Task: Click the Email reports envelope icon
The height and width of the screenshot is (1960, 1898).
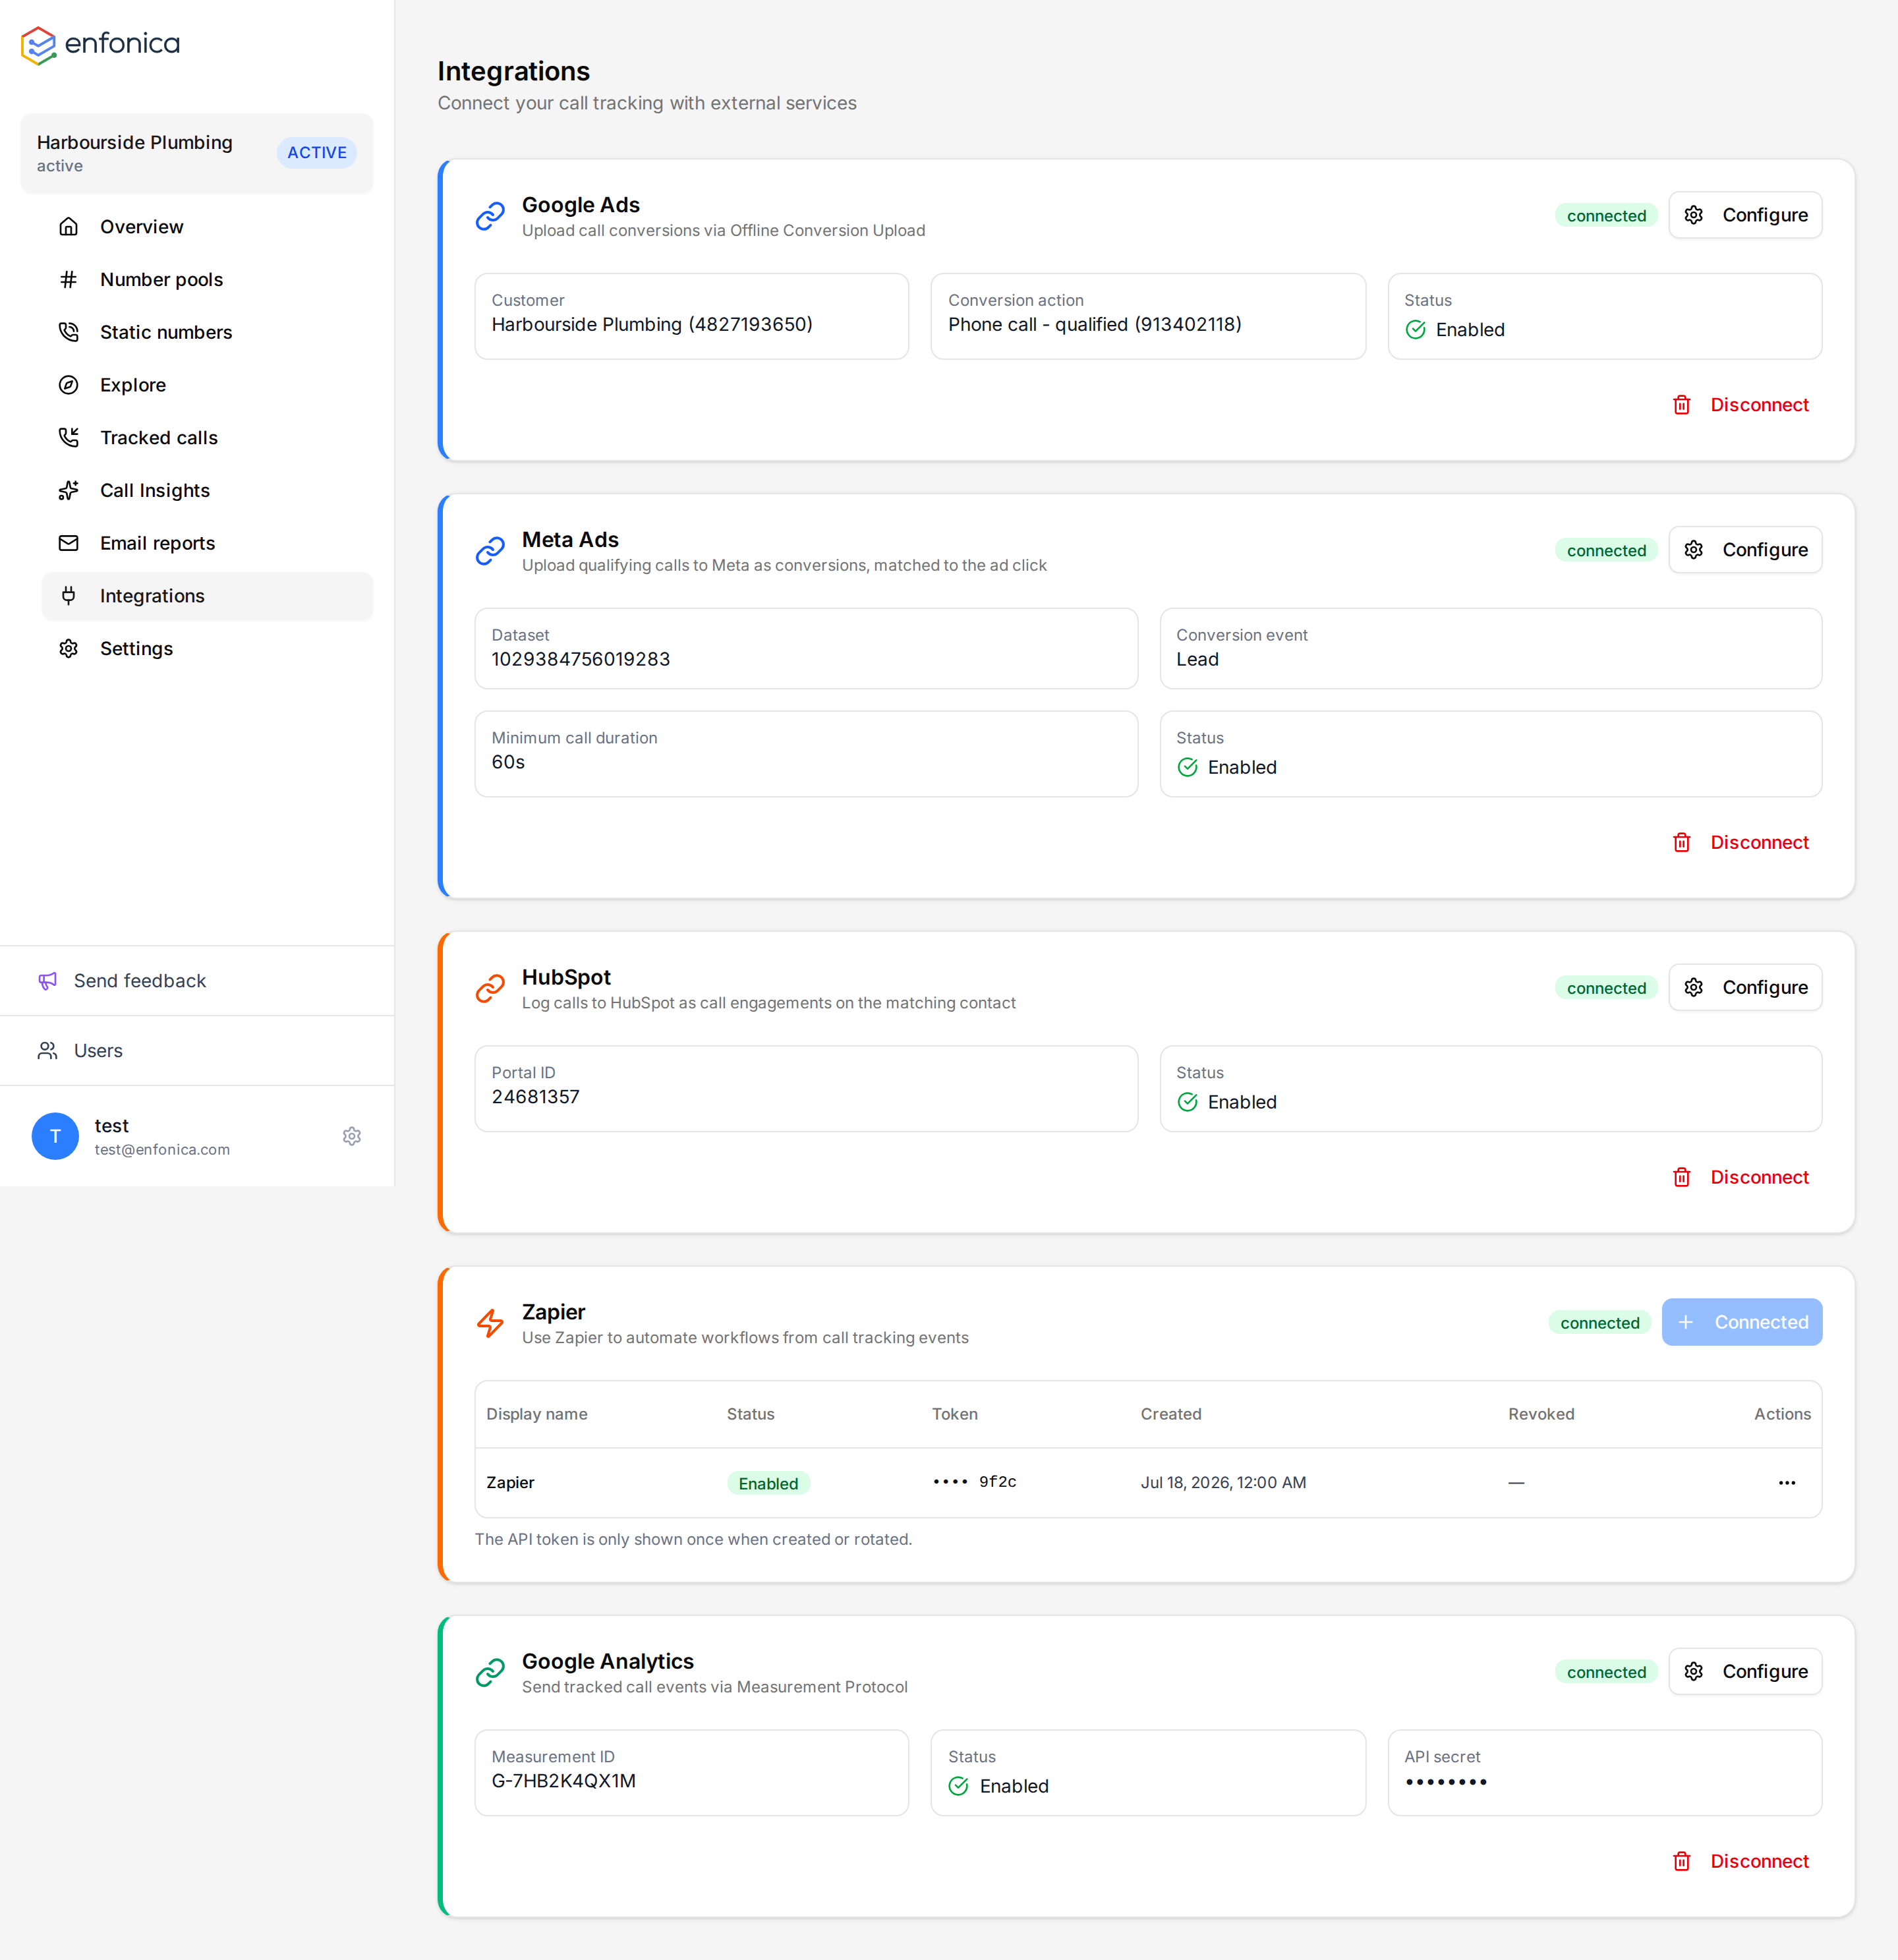Action: (x=68, y=543)
